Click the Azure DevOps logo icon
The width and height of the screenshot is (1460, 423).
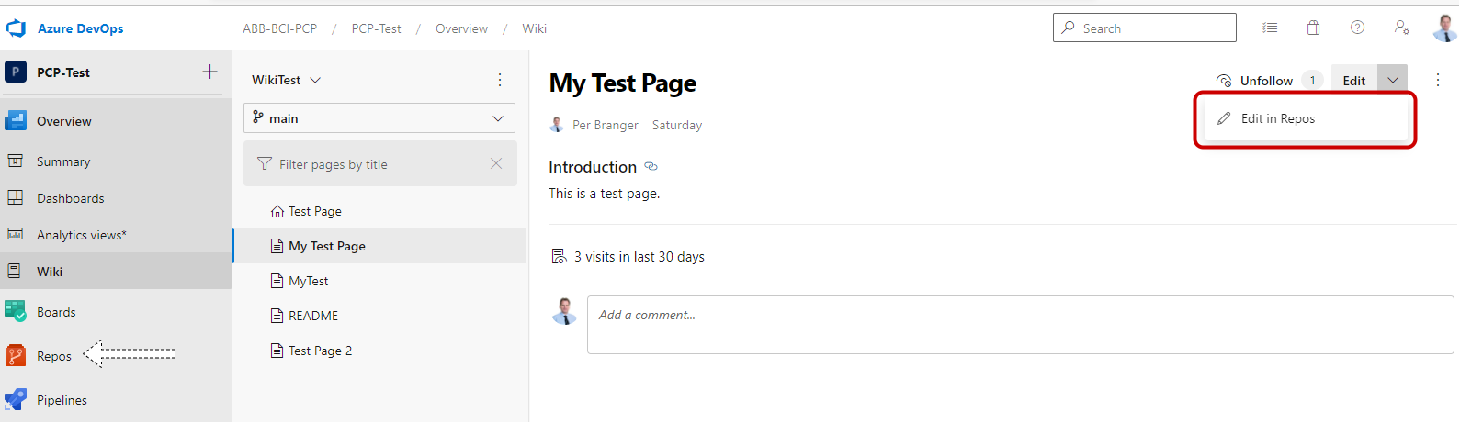pos(16,28)
